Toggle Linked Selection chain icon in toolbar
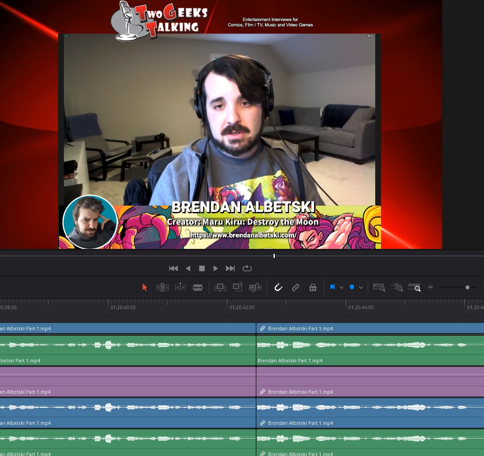 [x=296, y=288]
